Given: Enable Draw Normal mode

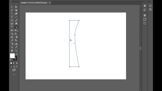Looking at the screenshot, I should [11, 66].
